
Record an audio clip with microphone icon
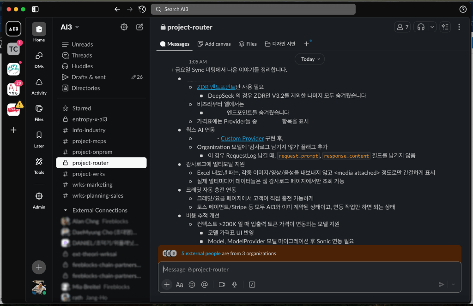[x=235, y=285]
